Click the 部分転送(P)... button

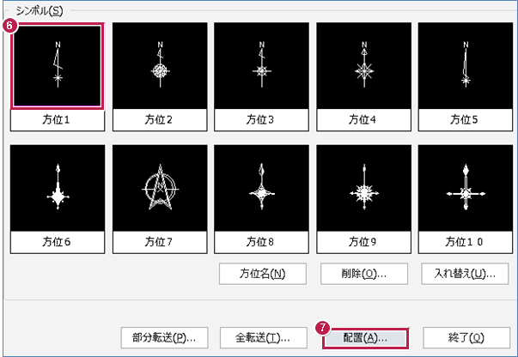tap(165, 338)
